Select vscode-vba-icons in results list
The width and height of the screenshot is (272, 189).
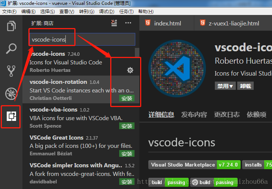(x=81, y=117)
